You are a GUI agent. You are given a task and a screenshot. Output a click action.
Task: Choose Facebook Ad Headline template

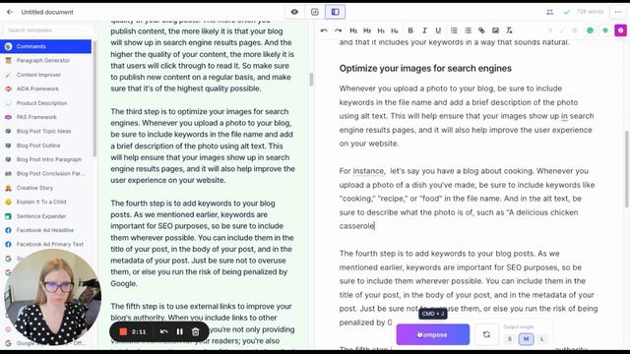point(46,230)
